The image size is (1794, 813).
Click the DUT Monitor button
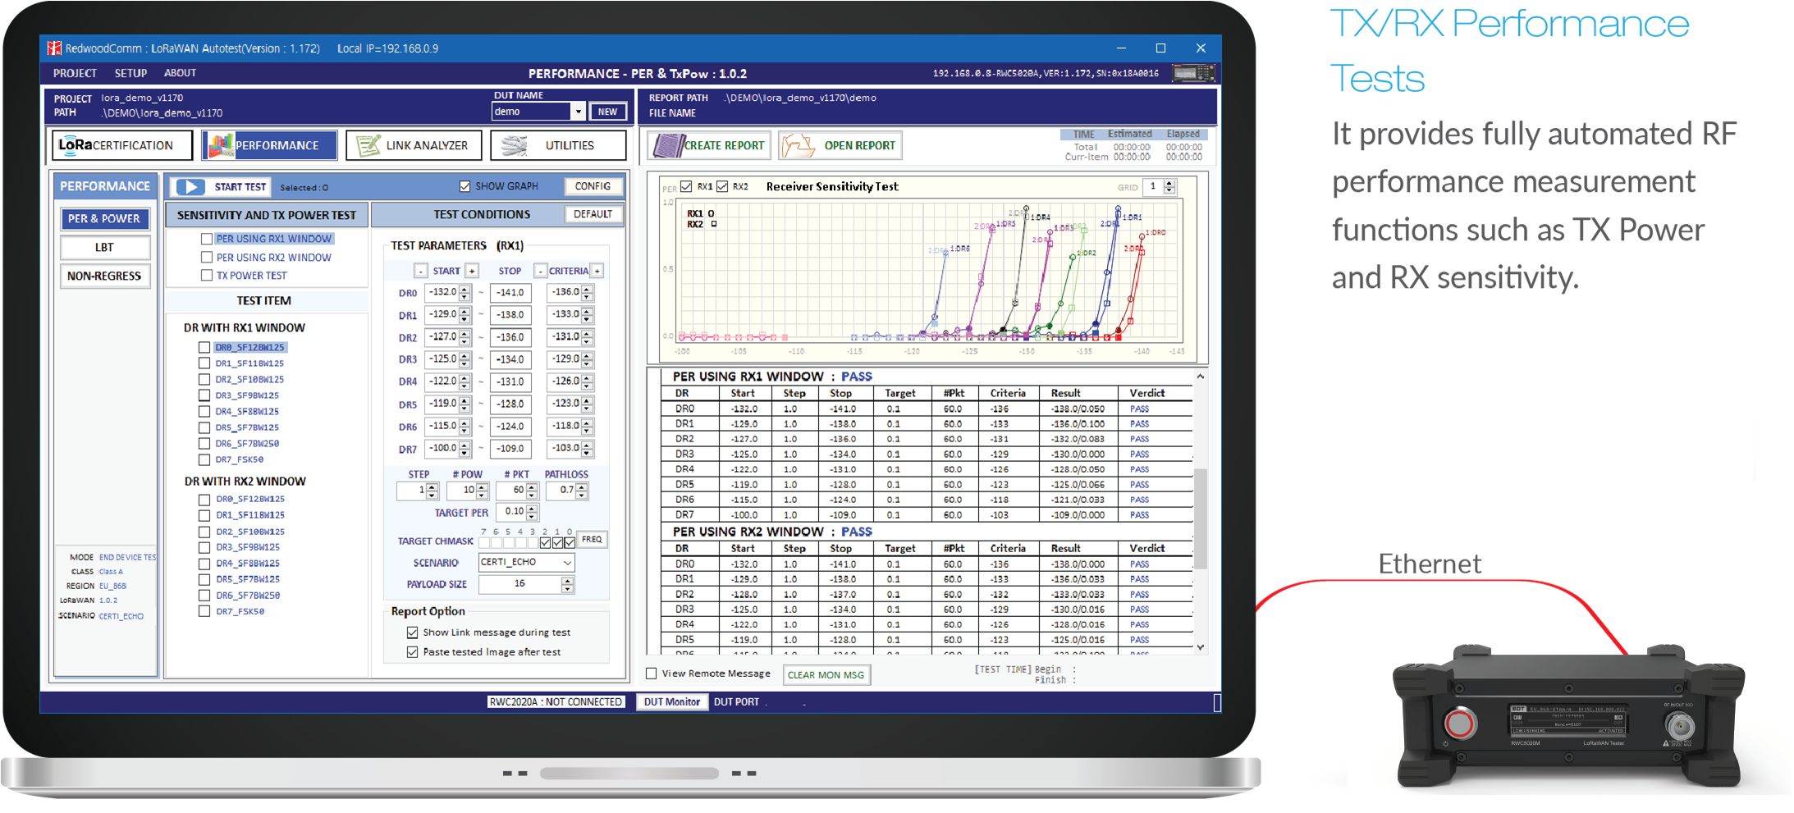671,702
